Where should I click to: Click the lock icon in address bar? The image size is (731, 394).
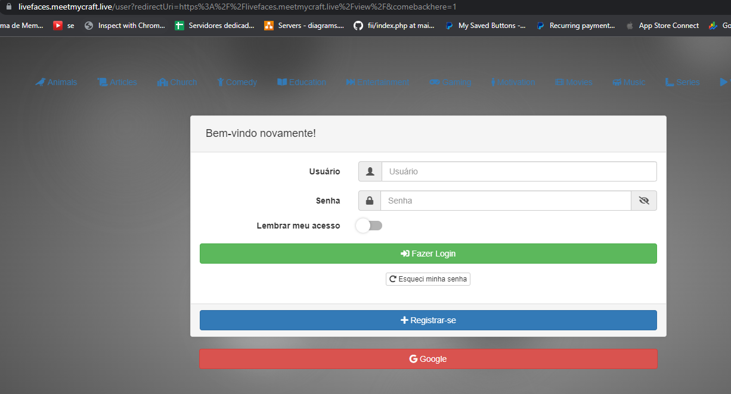pos(9,7)
